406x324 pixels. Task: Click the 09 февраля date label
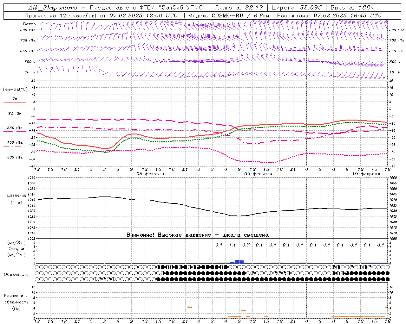click(x=258, y=174)
